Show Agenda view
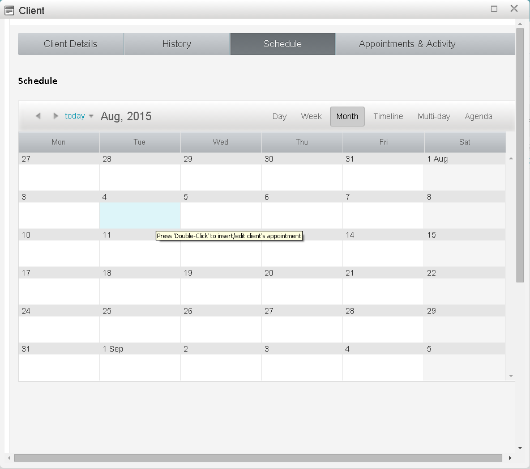 coord(478,116)
